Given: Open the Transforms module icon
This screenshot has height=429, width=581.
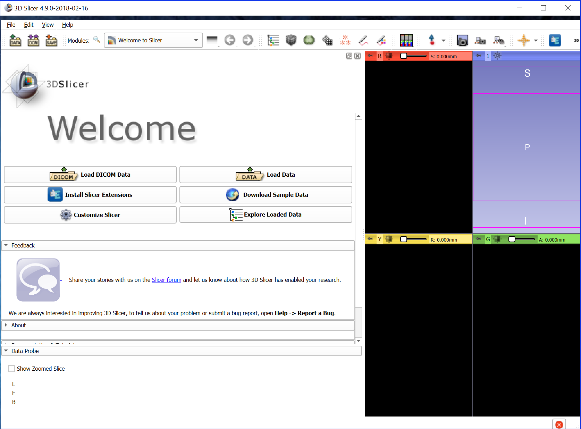Looking at the screenshot, I should [327, 40].
